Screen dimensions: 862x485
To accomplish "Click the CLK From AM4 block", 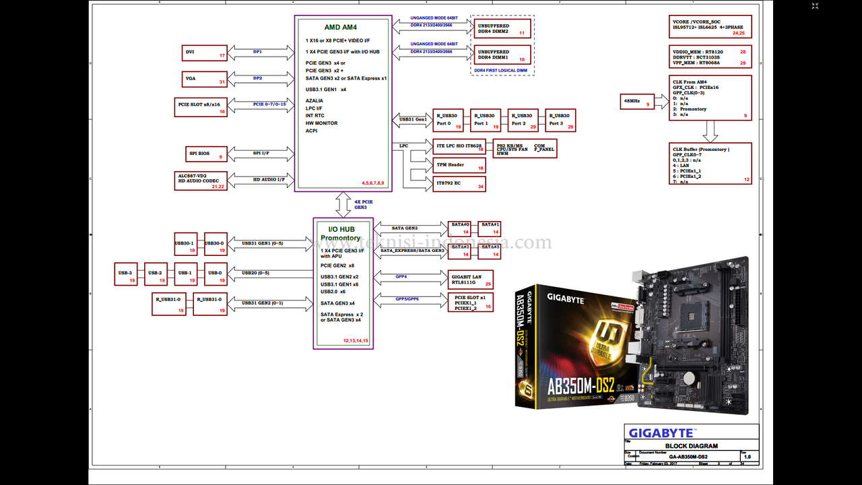I will pyautogui.click(x=710, y=98).
